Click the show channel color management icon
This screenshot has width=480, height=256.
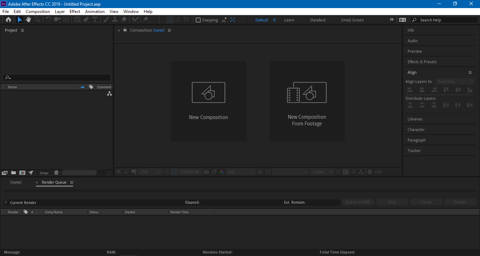222,172
